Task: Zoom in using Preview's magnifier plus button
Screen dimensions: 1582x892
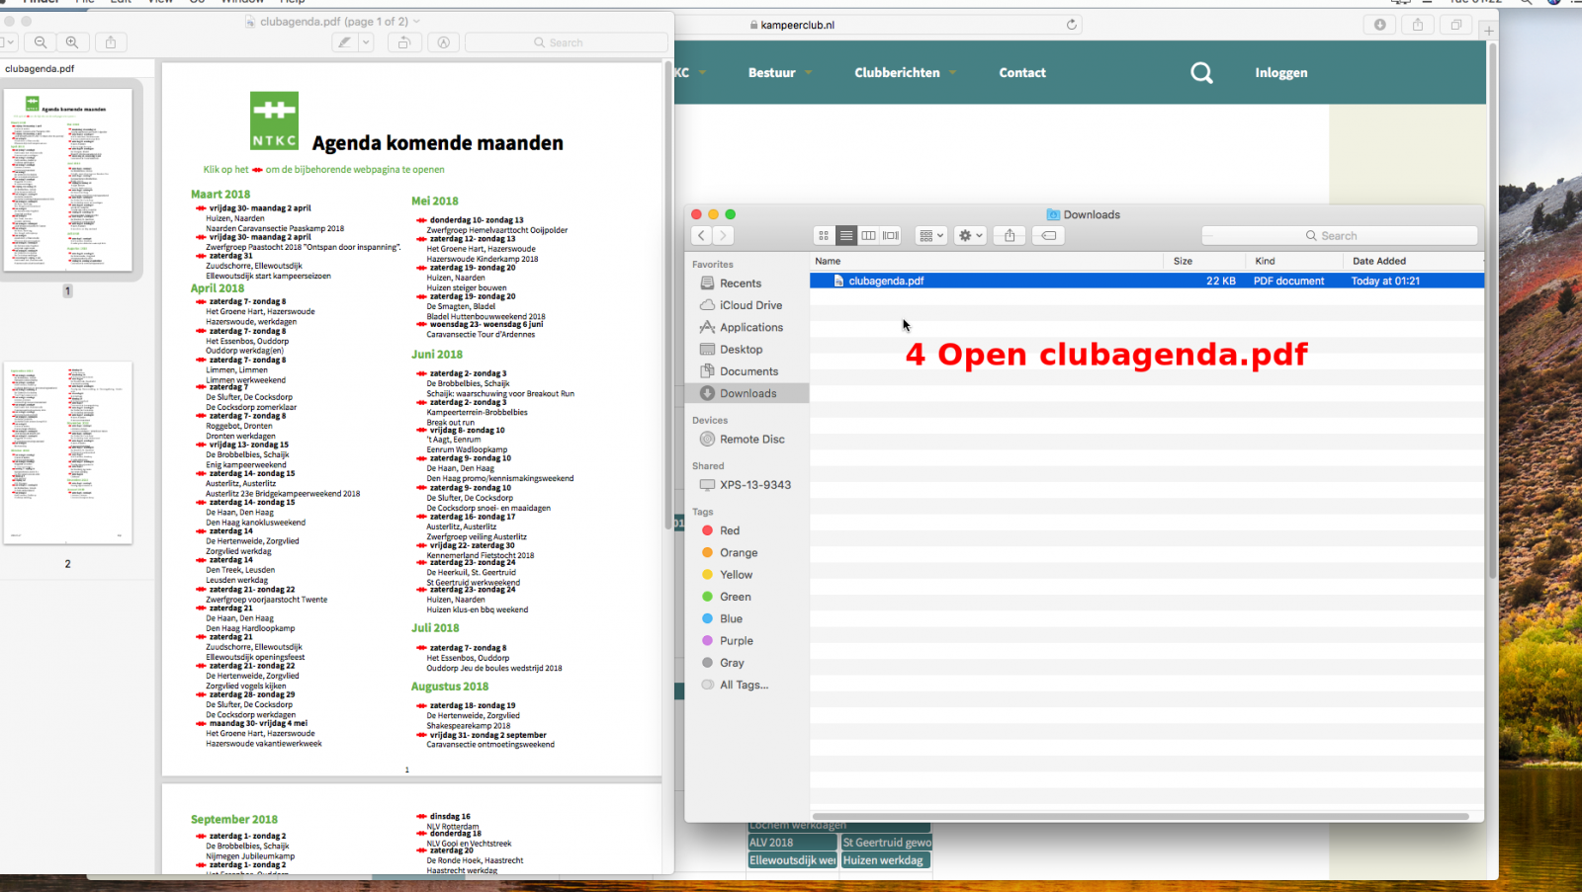Action: point(72,42)
